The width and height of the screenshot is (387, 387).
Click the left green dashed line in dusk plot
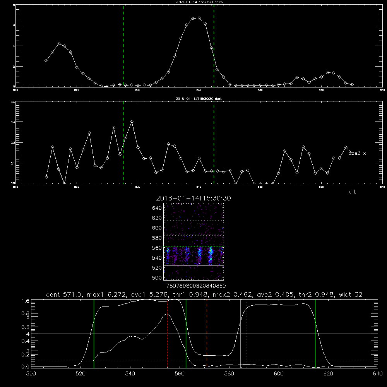pos(123,142)
